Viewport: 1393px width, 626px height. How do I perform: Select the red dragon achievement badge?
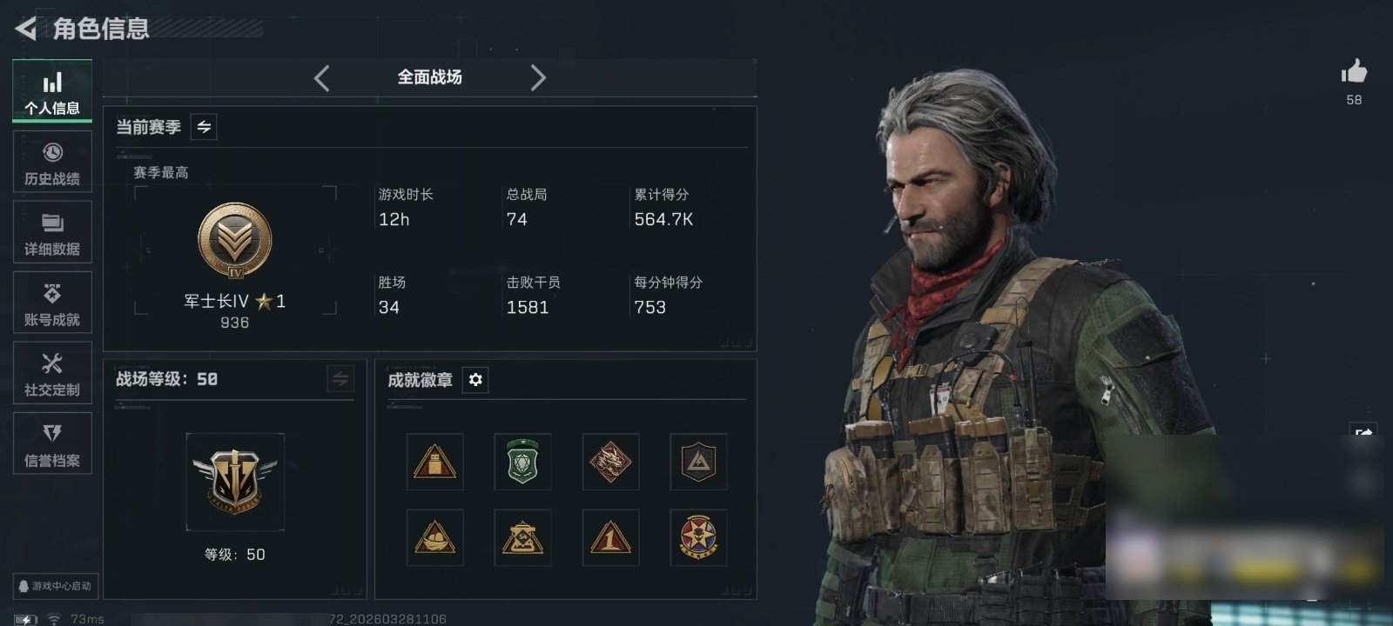tap(610, 462)
